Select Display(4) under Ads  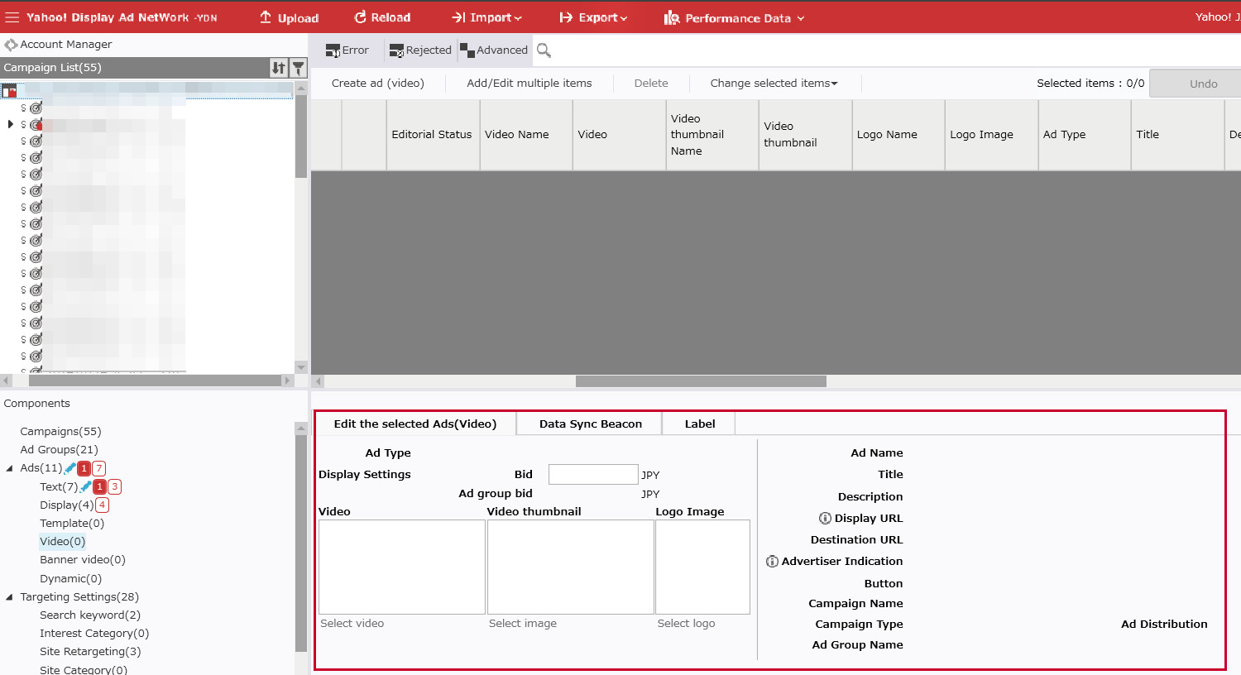(67, 505)
